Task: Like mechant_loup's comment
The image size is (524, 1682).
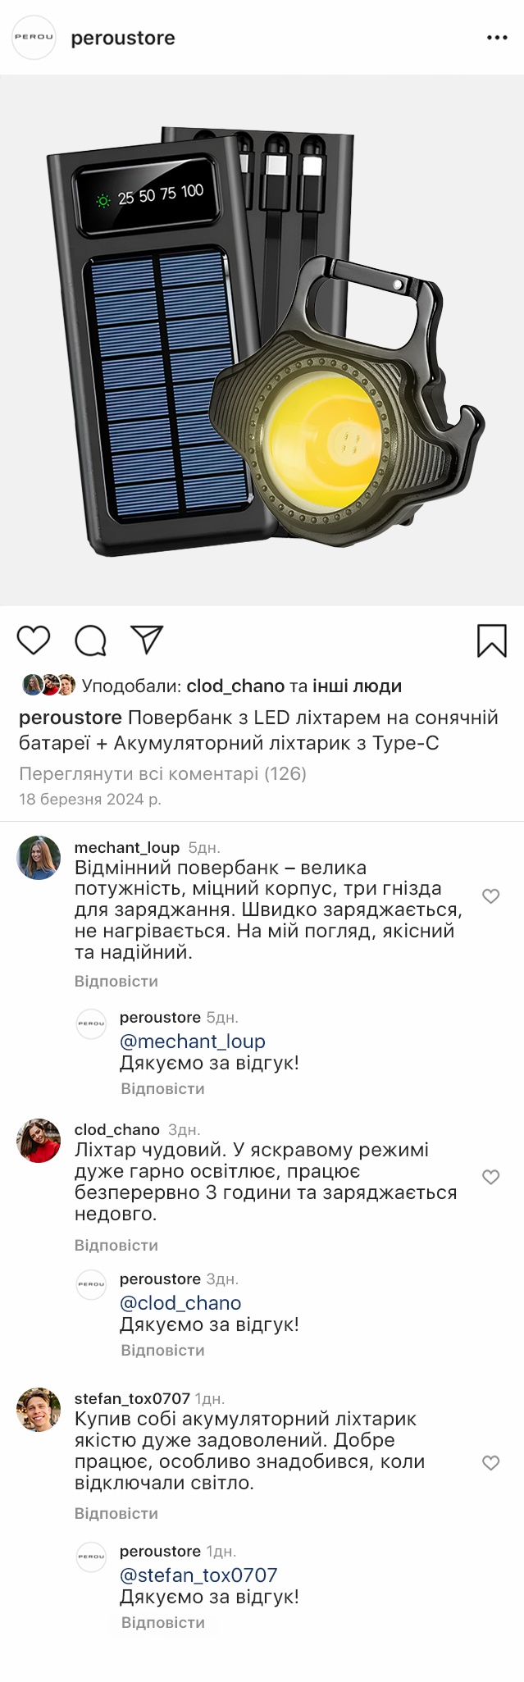Action: coord(491,896)
